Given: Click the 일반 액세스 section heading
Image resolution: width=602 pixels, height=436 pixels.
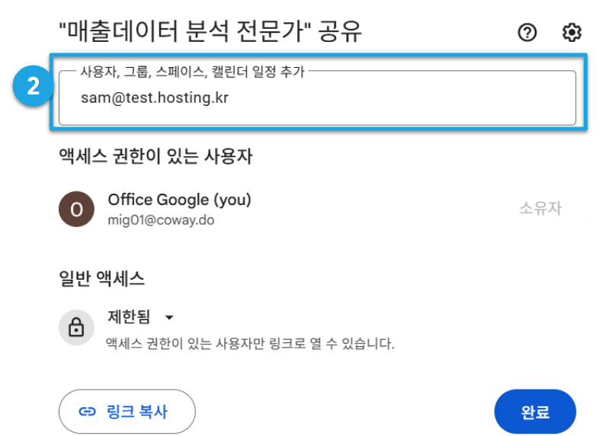Looking at the screenshot, I should 102,278.
